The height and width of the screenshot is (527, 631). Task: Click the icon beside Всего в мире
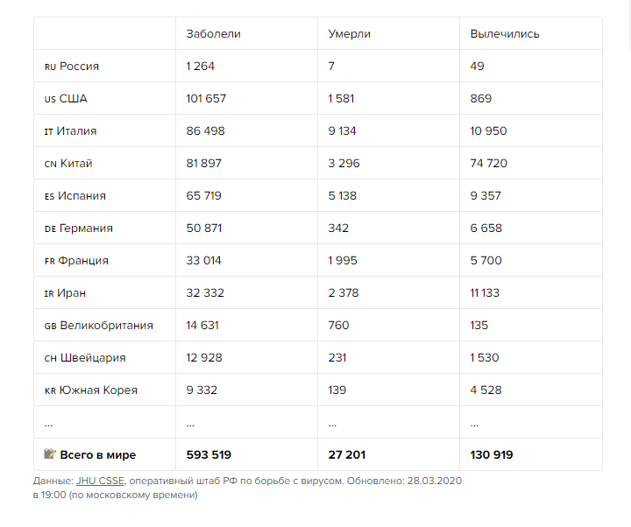point(50,454)
